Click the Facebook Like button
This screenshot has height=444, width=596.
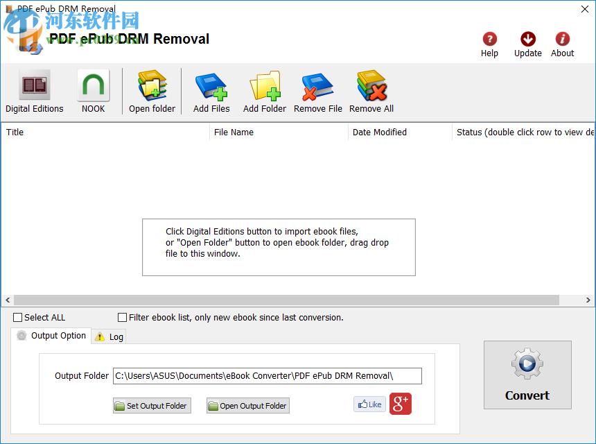pos(369,404)
